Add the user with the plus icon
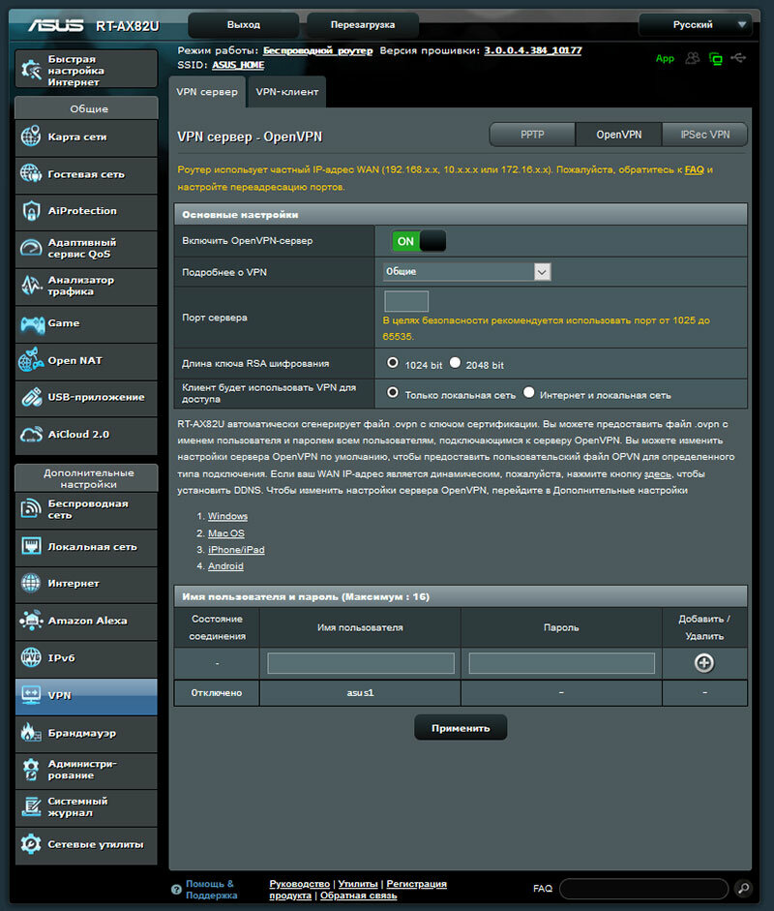The width and height of the screenshot is (774, 911). point(704,663)
